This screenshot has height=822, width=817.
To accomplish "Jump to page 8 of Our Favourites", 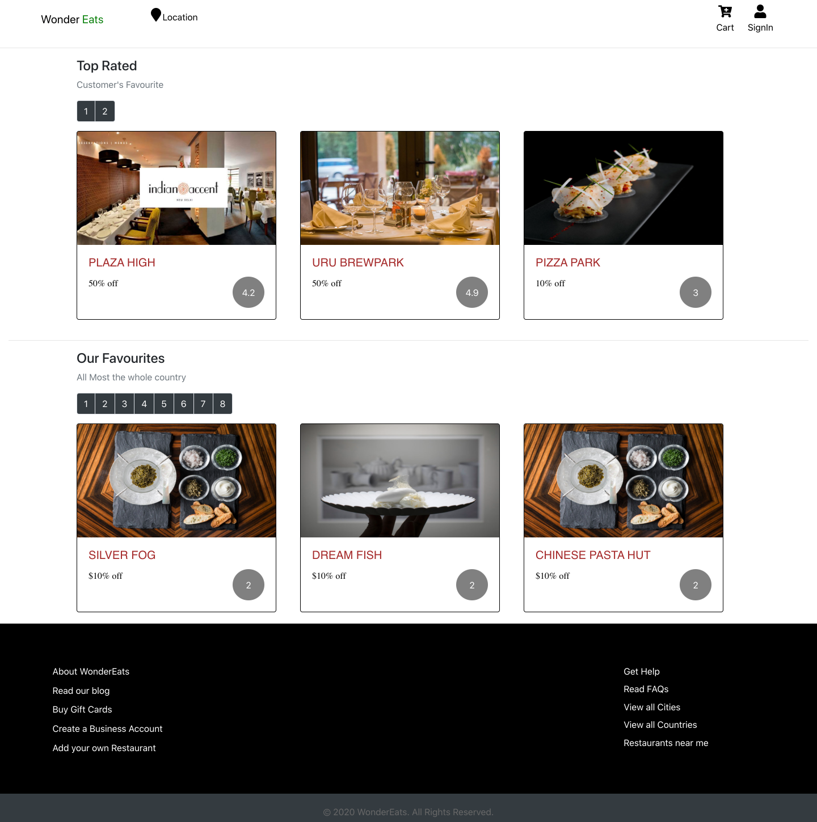I will [x=222, y=404].
